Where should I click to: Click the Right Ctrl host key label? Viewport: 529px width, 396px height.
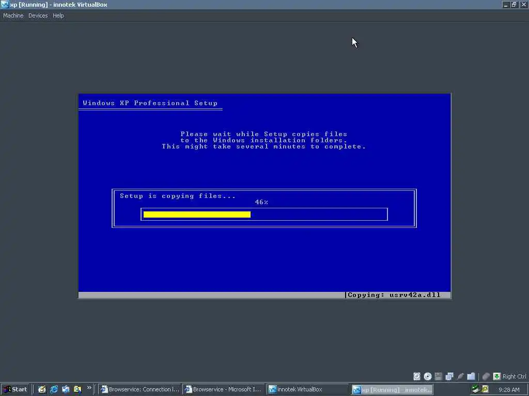click(x=514, y=376)
